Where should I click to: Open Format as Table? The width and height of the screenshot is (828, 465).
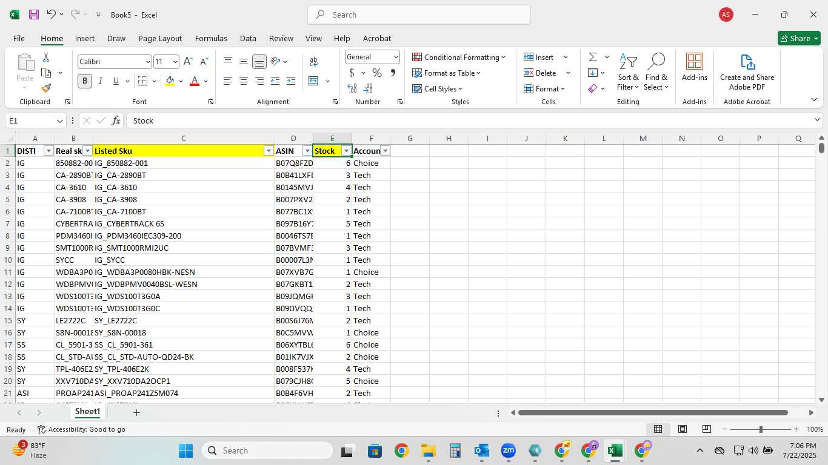pos(447,73)
